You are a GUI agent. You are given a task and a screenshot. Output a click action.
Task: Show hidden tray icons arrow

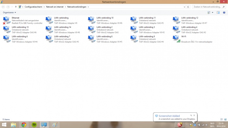coord(187,125)
